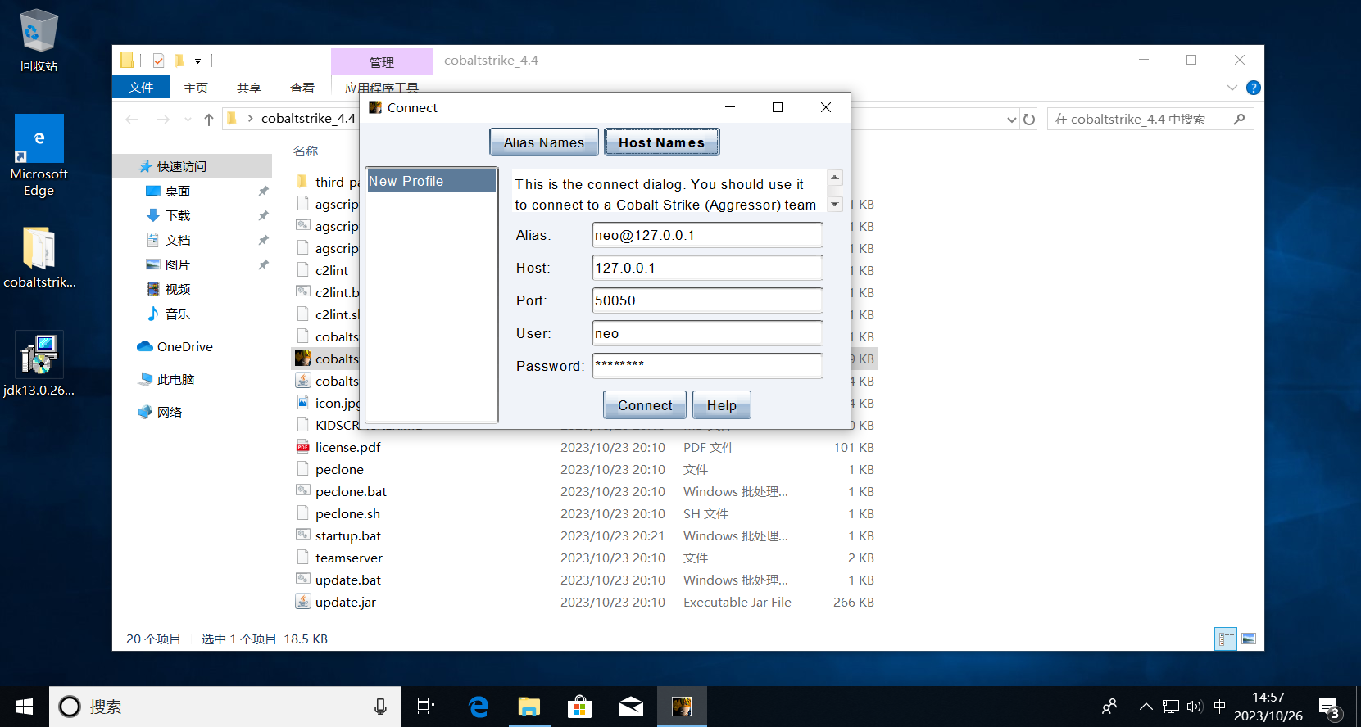Click the new folder quick access icon

tap(179, 61)
